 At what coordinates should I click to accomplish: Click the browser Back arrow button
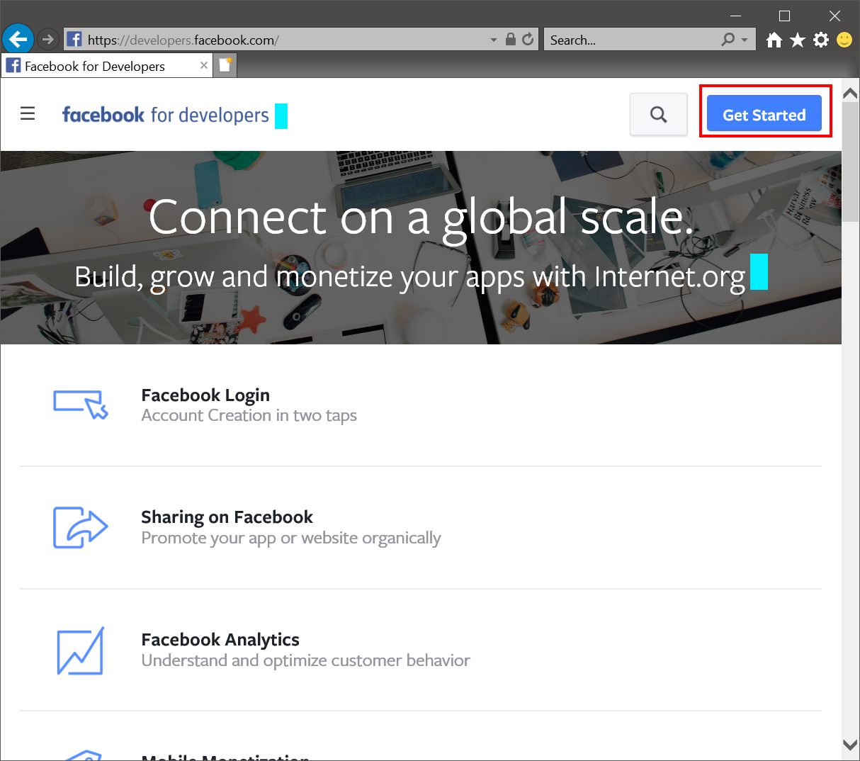pos(18,39)
